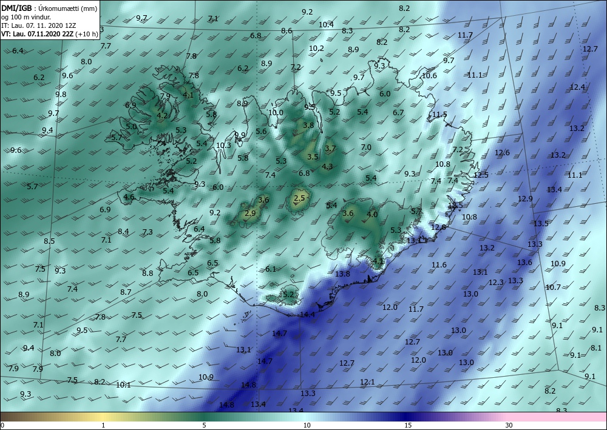Click the legend label 15 on the color bar
The width and height of the screenshot is (607, 430).
[408, 425]
